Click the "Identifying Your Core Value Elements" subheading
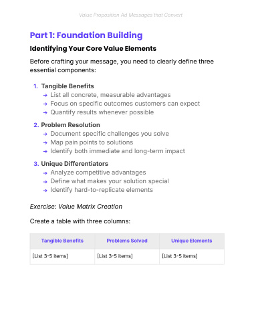The image size is (254, 329). 93,49
